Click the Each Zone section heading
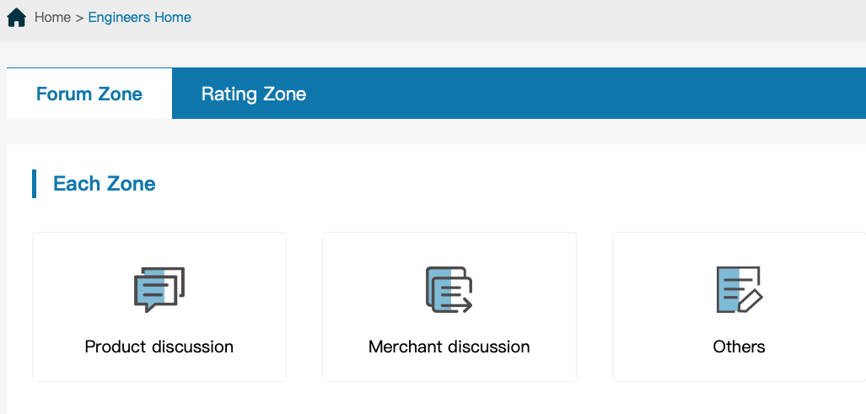Viewport: 866px width, 414px height. coord(105,183)
